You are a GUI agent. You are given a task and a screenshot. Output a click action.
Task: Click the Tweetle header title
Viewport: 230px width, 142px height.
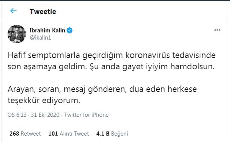pos(43,12)
